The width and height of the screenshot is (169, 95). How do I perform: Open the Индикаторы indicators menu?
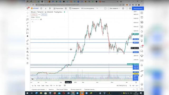(58, 8)
